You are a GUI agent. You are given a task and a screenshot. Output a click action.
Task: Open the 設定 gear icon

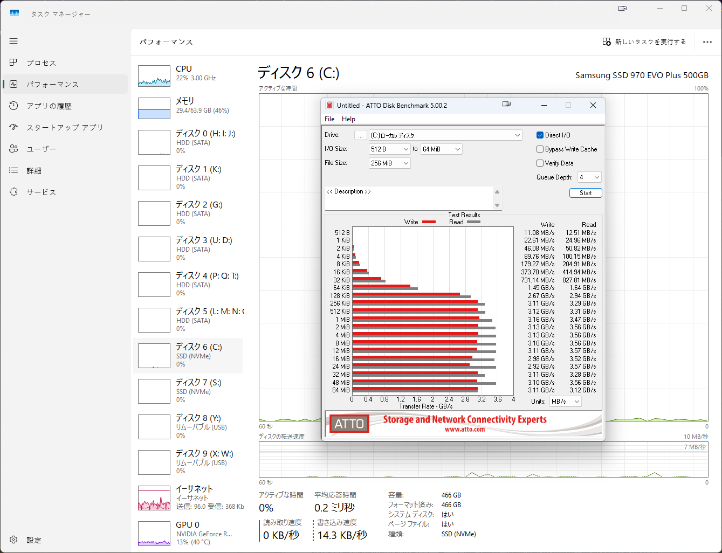point(13,540)
